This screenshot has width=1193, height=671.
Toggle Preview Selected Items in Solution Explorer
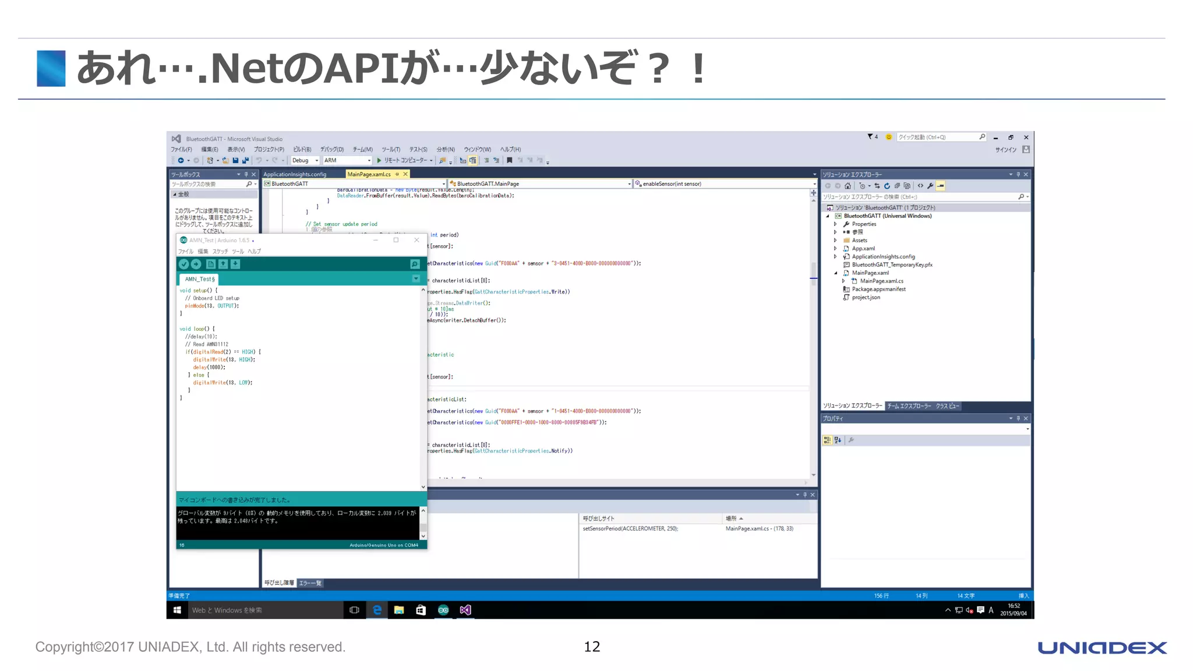point(941,186)
